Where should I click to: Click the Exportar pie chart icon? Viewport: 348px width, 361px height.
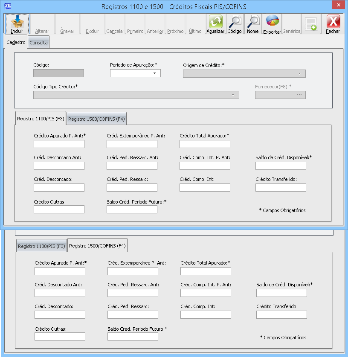(272, 24)
